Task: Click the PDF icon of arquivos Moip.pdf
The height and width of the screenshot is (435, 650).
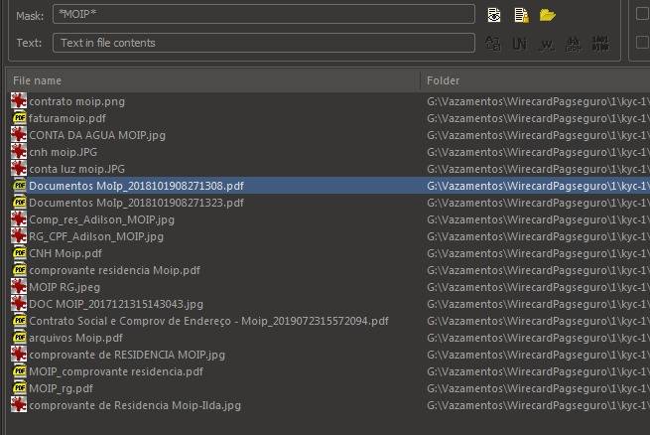Action: (x=19, y=338)
